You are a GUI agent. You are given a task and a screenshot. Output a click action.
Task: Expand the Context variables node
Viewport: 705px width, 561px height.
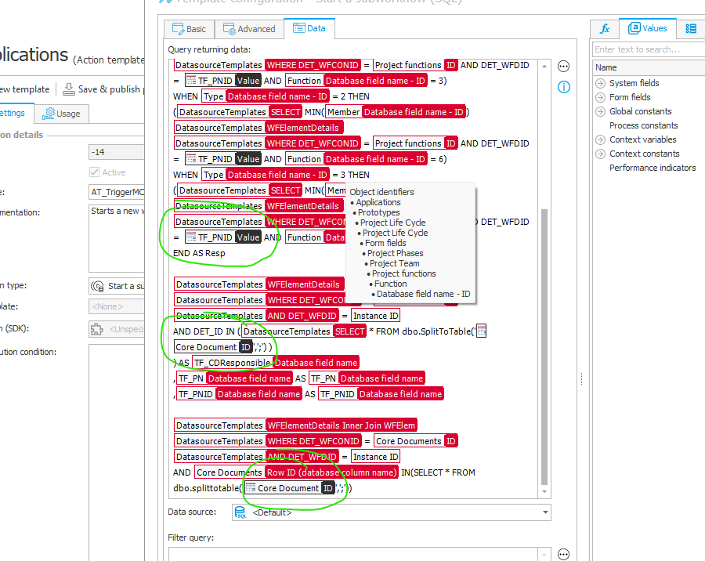(601, 139)
